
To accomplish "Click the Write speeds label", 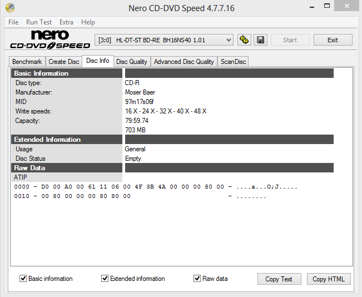I will click(x=33, y=111).
